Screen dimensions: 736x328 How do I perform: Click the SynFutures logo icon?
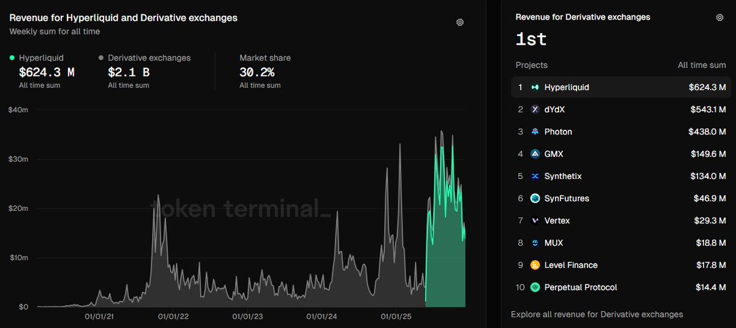click(535, 198)
